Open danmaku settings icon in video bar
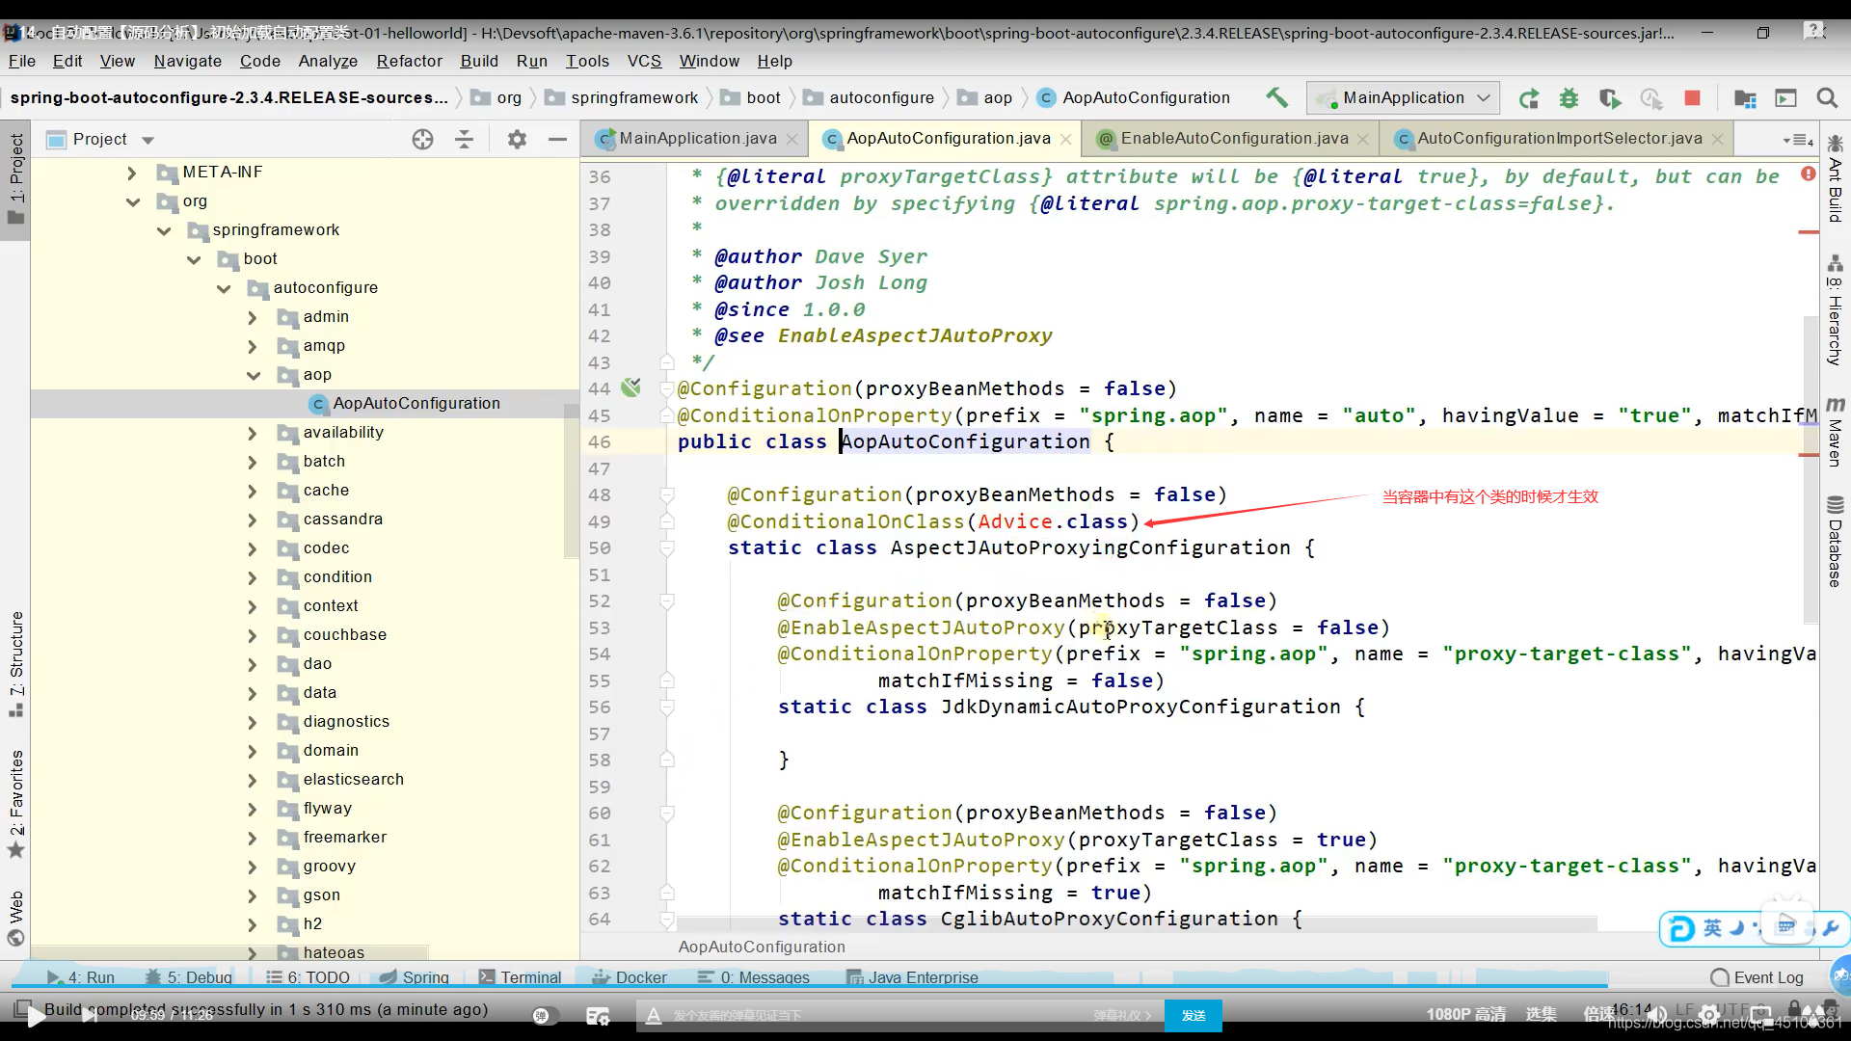Viewport: 1851px width, 1041px height. click(598, 1016)
